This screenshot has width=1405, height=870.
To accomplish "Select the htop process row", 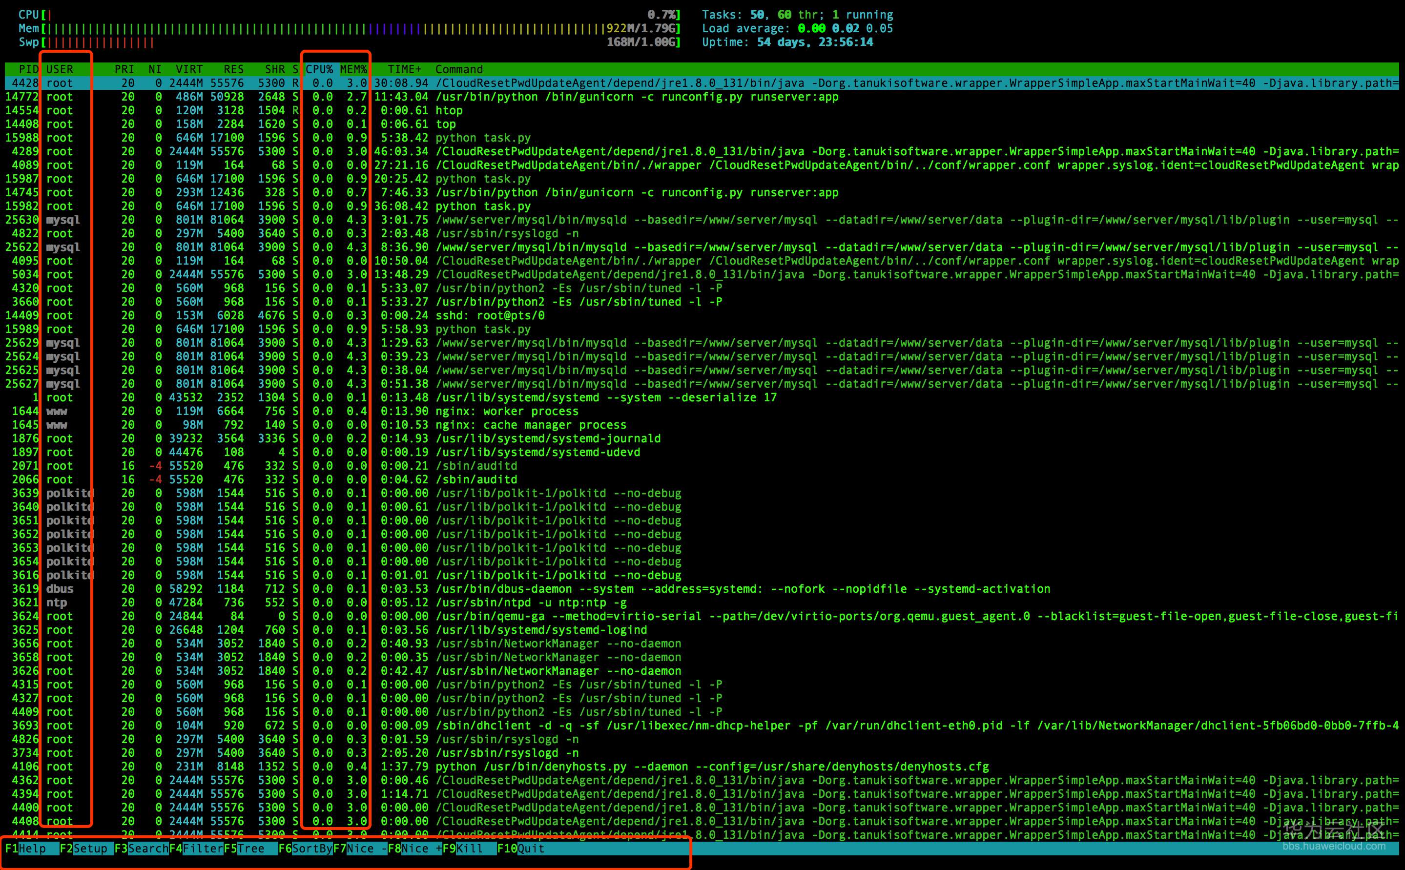I will [x=449, y=110].
